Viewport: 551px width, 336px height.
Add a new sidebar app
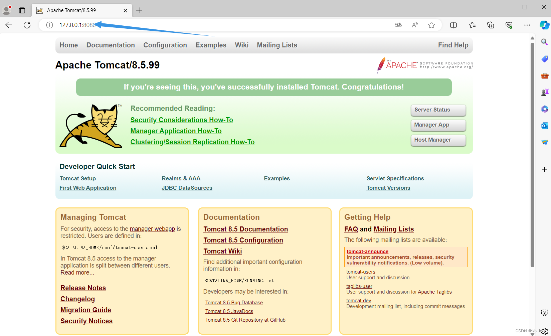pos(545,169)
